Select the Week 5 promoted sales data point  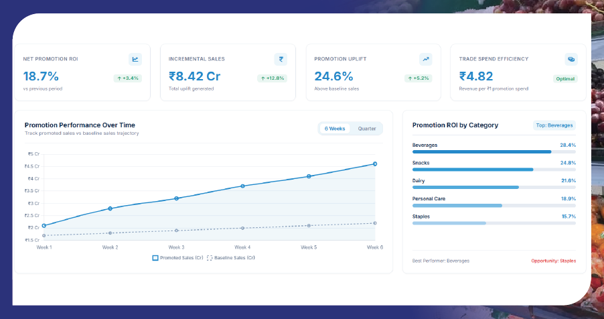[x=309, y=176]
